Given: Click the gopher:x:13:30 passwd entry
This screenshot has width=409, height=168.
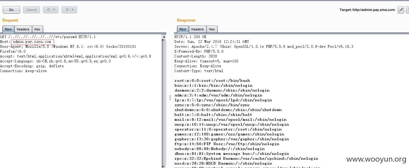Looking at the screenshot, I should click(x=232, y=139).
